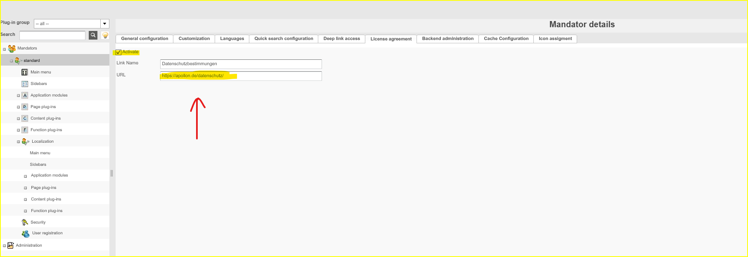Collapse the Localization node
Screen dimensions: 748x257
point(18,142)
